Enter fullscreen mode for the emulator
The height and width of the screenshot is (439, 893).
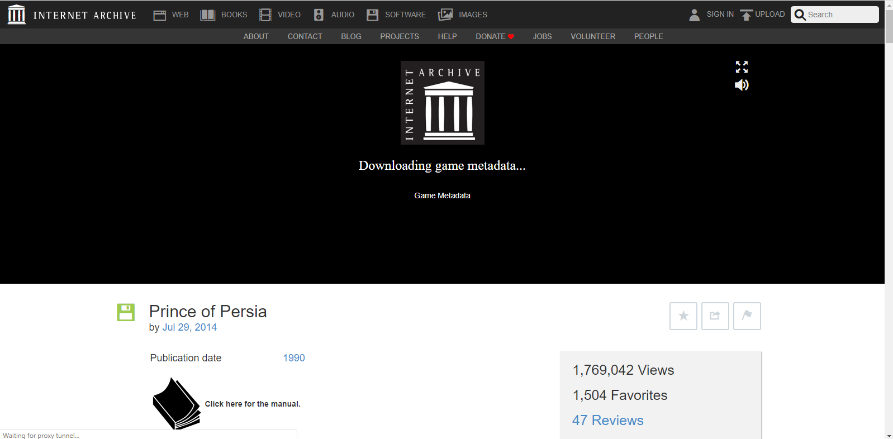pos(742,67)
